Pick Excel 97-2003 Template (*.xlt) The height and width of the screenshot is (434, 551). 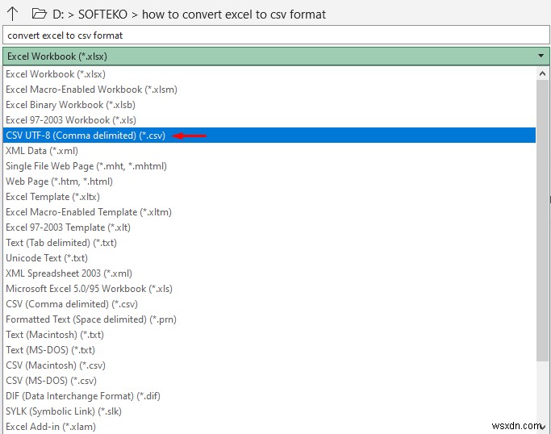coord(269,227)
